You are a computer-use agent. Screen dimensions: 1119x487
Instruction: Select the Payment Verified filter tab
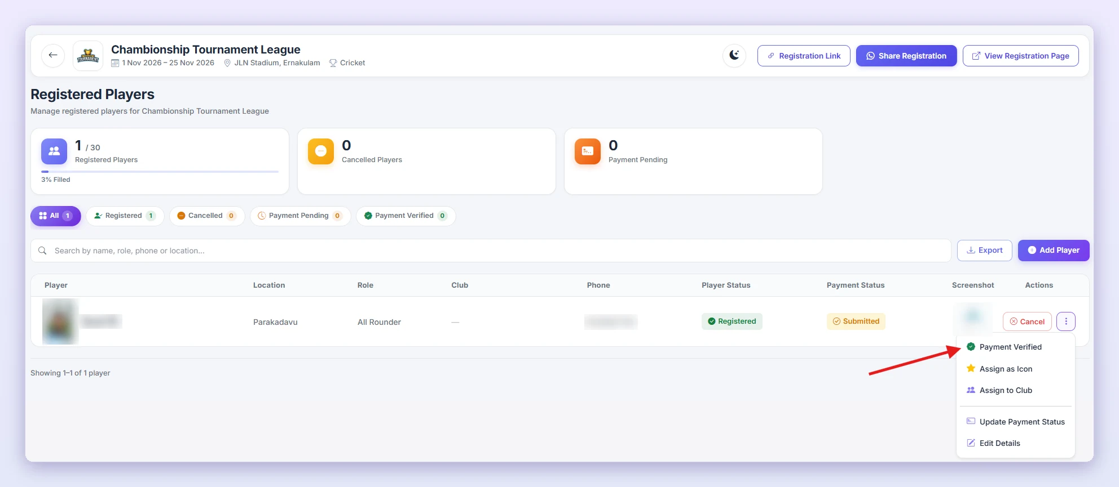point(406,216)
